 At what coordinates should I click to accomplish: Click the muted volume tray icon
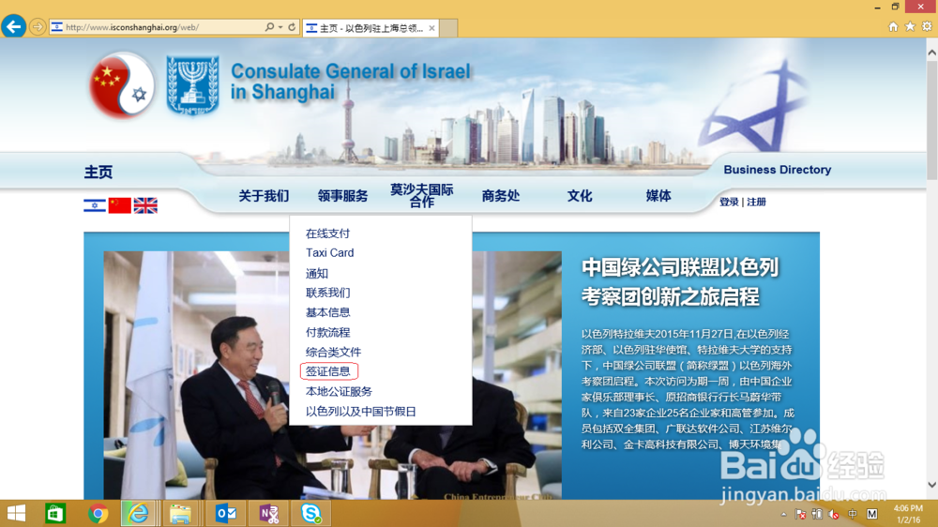tap(834, 514)
